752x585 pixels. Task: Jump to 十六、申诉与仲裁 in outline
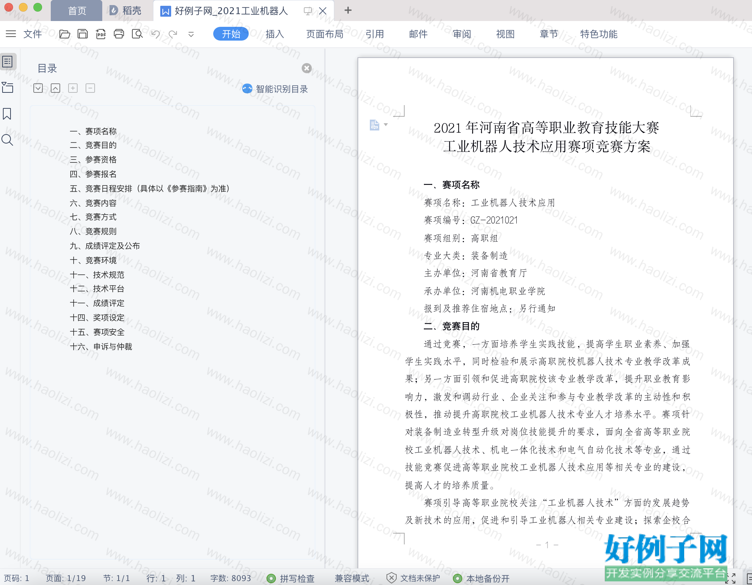coord(101,347)
